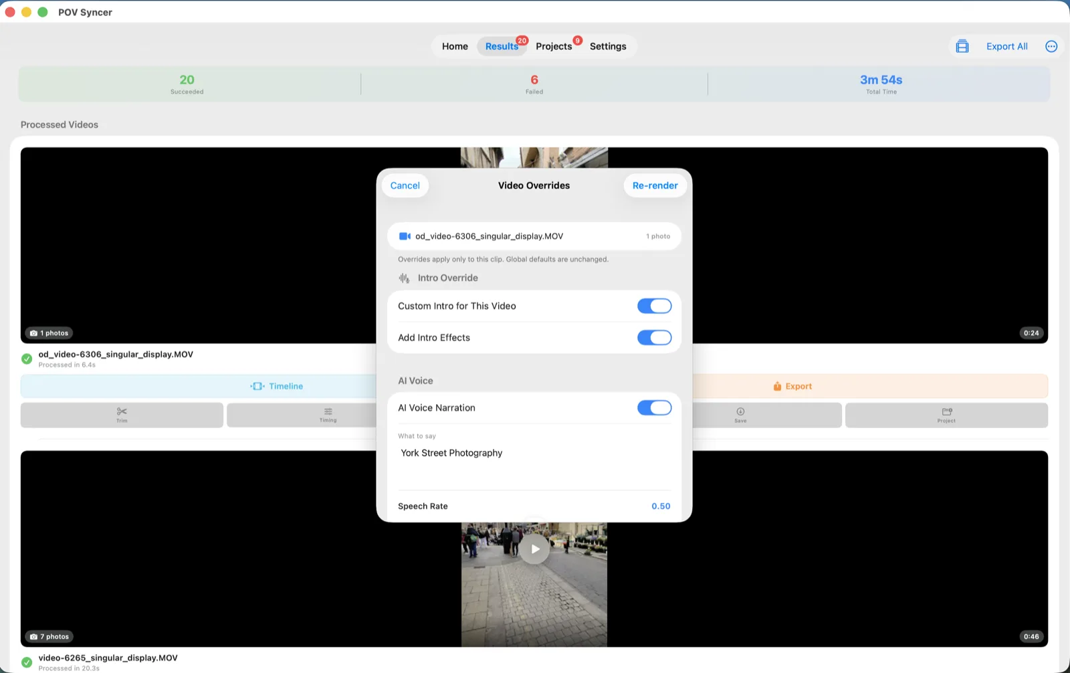The image size is (1070, 673).
Task: Click the 0:46 duration label
Action: click(1031, 637)
